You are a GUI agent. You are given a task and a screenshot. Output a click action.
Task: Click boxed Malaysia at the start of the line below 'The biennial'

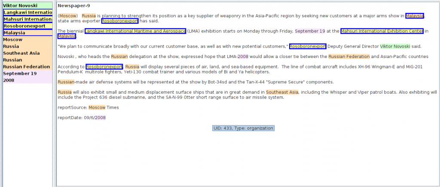(67, 36)
